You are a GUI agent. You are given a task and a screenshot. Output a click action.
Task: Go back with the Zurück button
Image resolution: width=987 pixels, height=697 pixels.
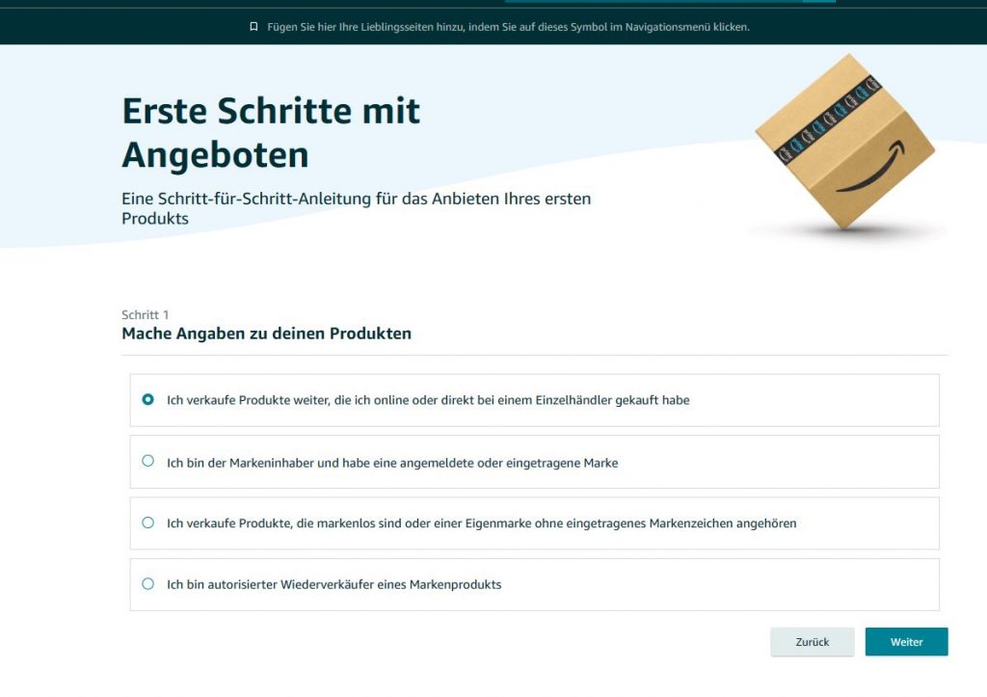(x=812, y=642)
